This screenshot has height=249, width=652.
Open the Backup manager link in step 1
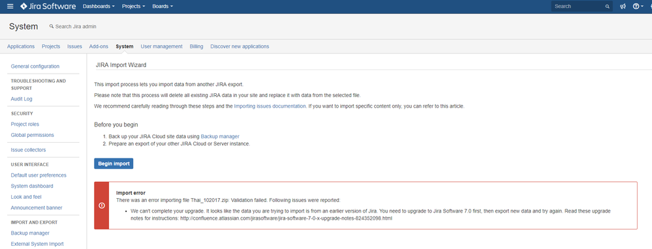click(220, 136)
